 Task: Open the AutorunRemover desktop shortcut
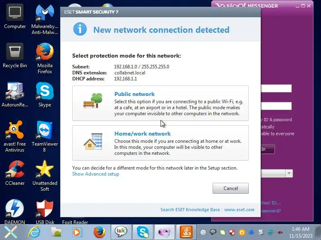pos(15,95)
